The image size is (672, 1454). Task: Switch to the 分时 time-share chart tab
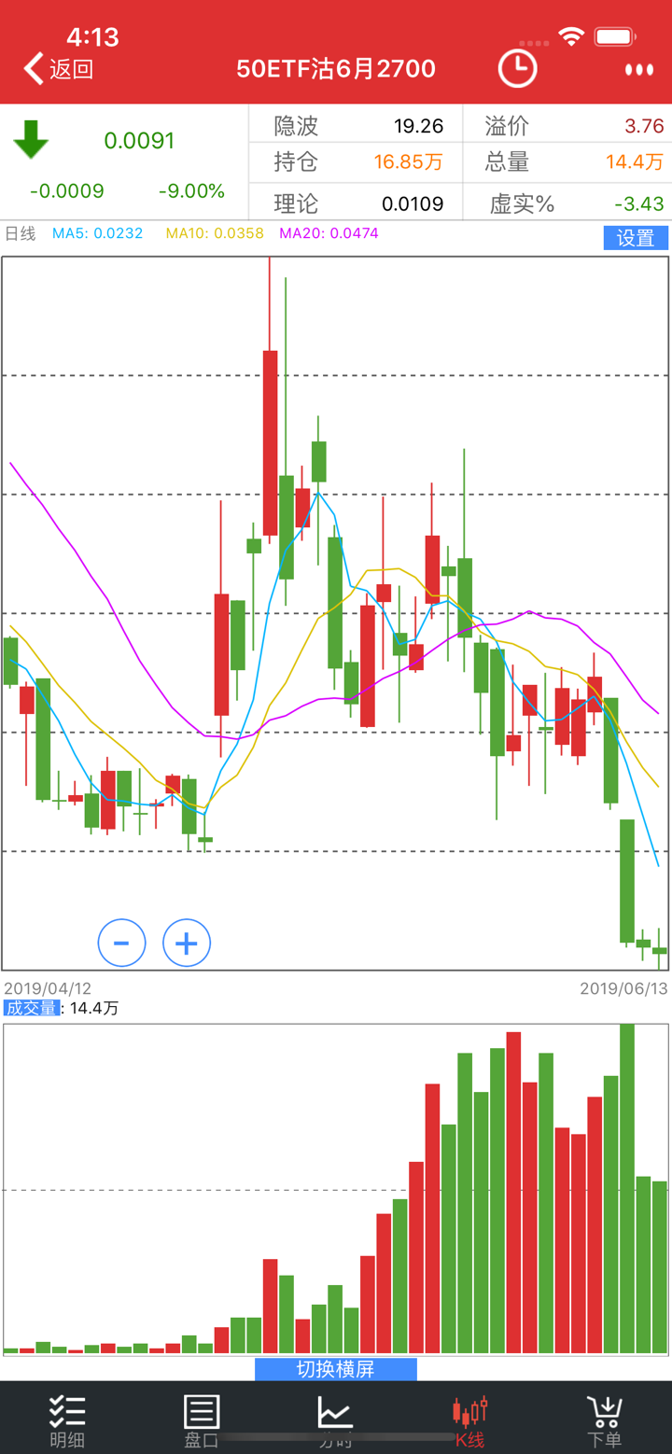(x=335, y=1420)
